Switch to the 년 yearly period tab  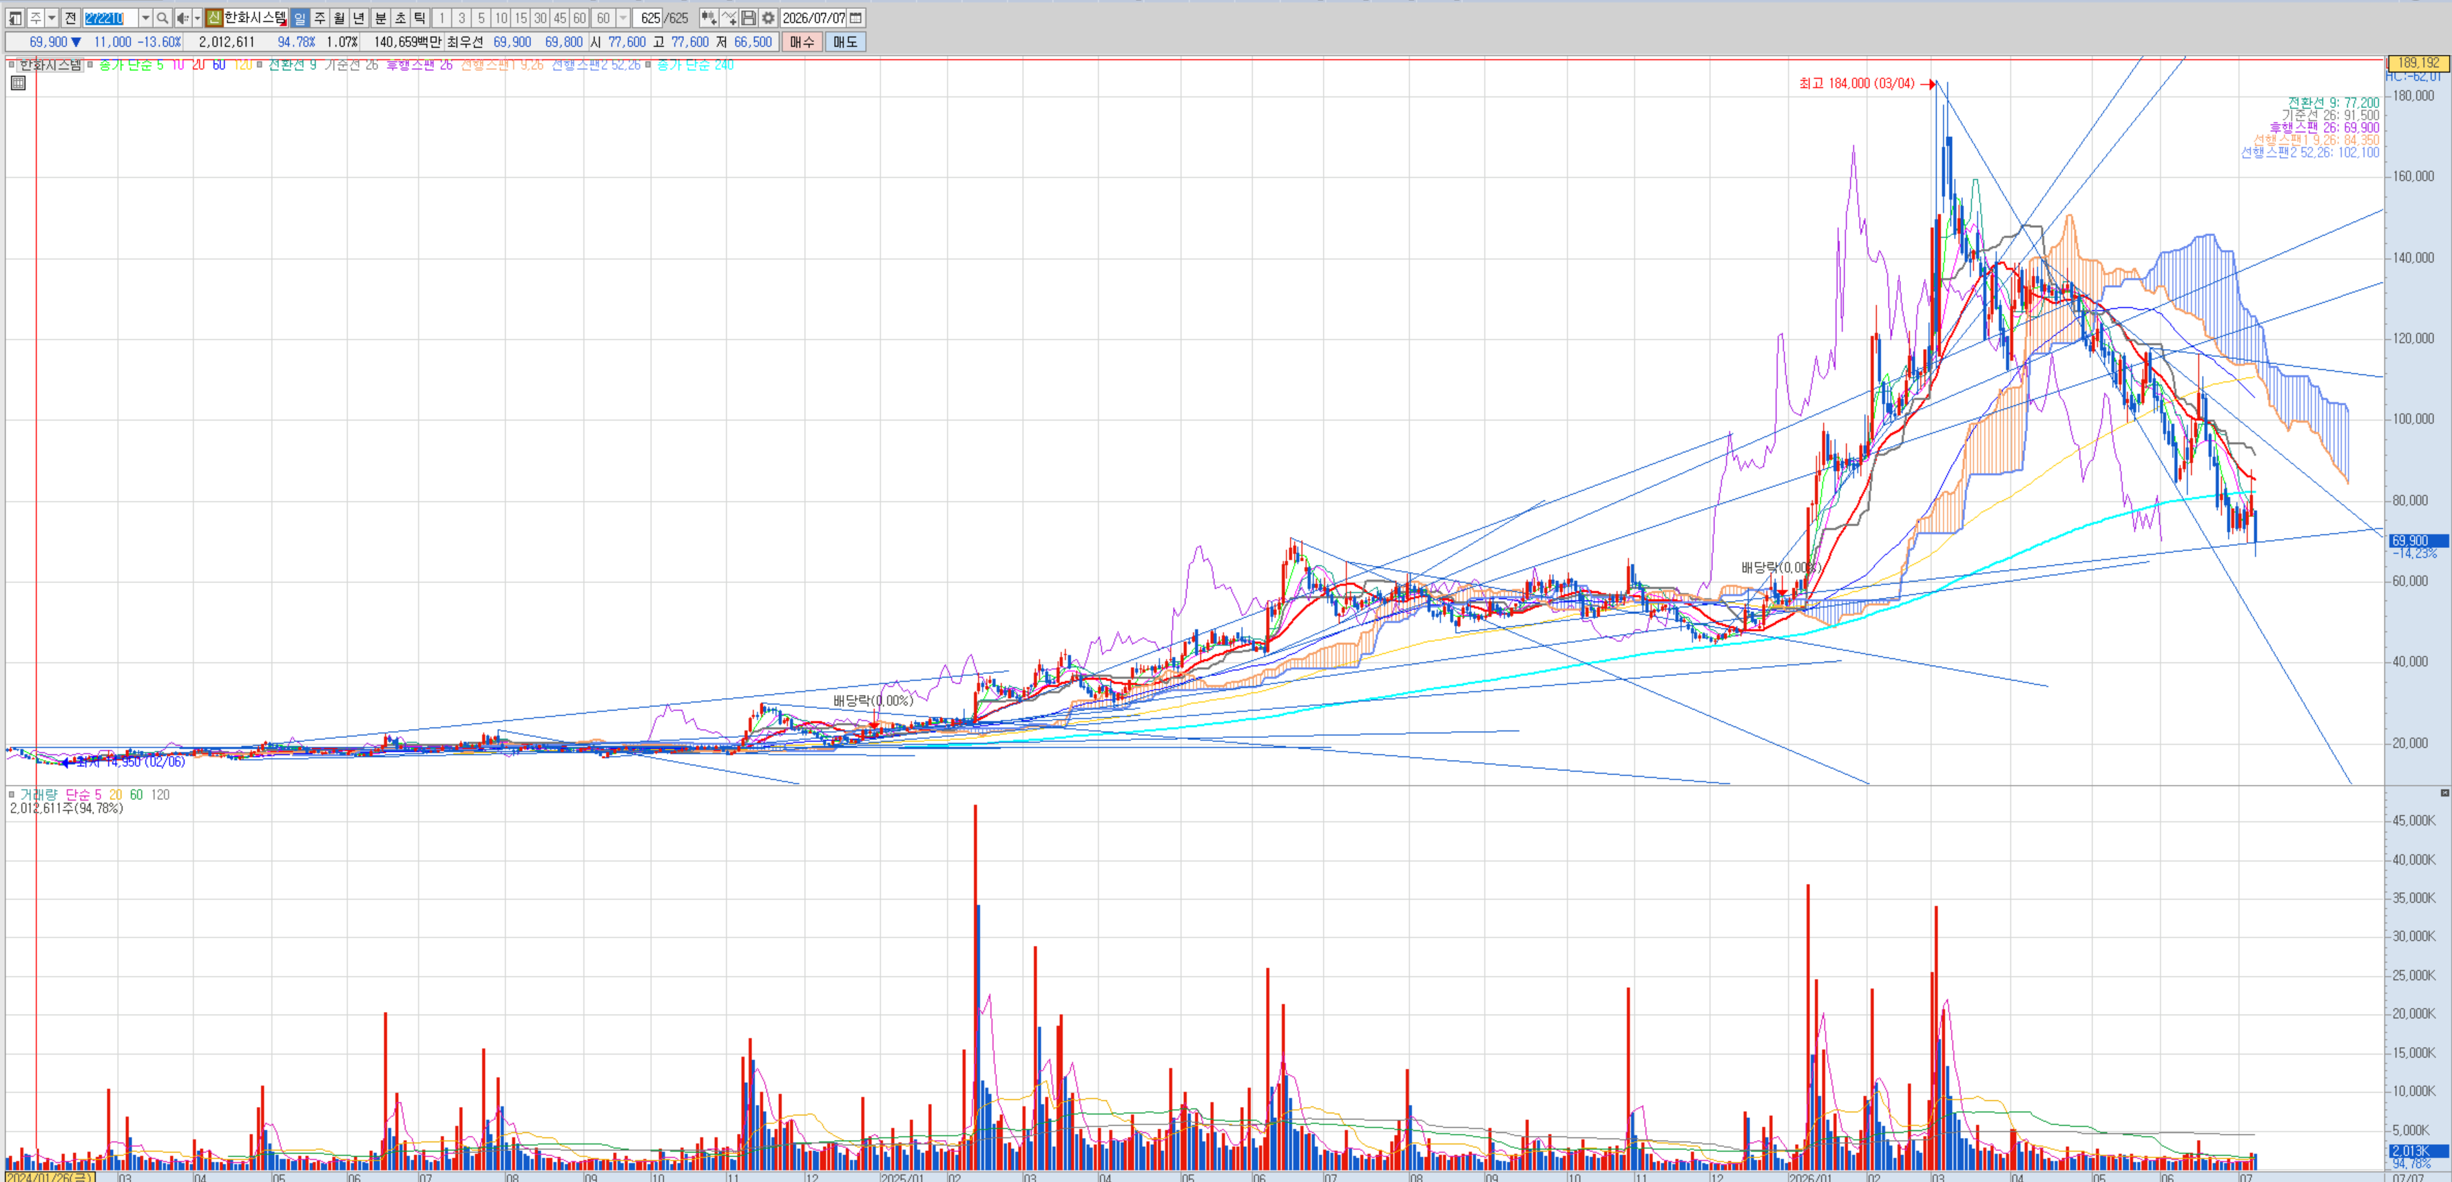pos(359,18)
